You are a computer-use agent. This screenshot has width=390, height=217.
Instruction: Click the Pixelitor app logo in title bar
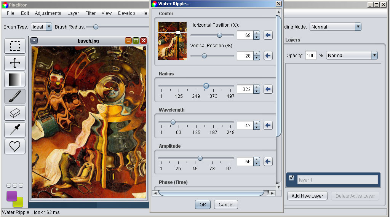pos(5,5)
